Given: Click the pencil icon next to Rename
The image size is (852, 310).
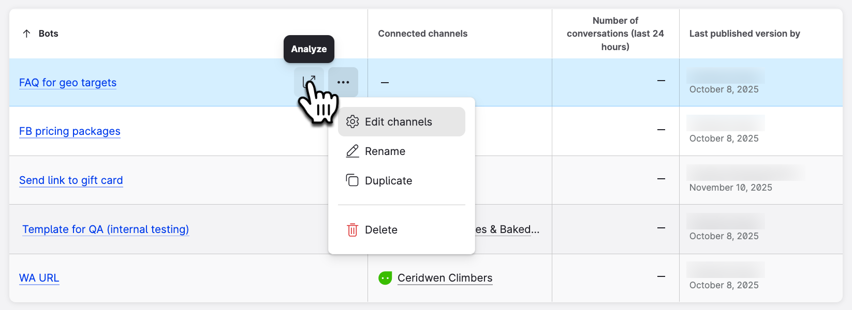Looking at the screenshot, I should [x=352, y=151].
